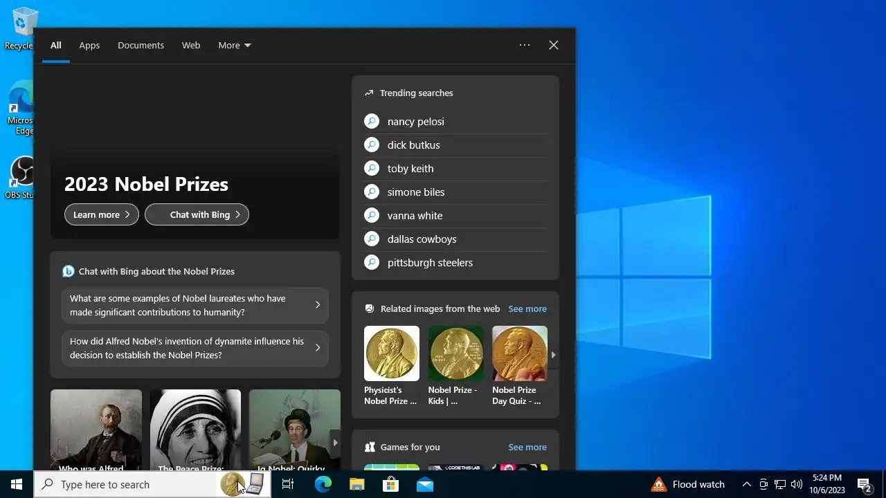Search trending term pittsburgh steelers
The image size is (886, 498).
click(x=431, y=262)
